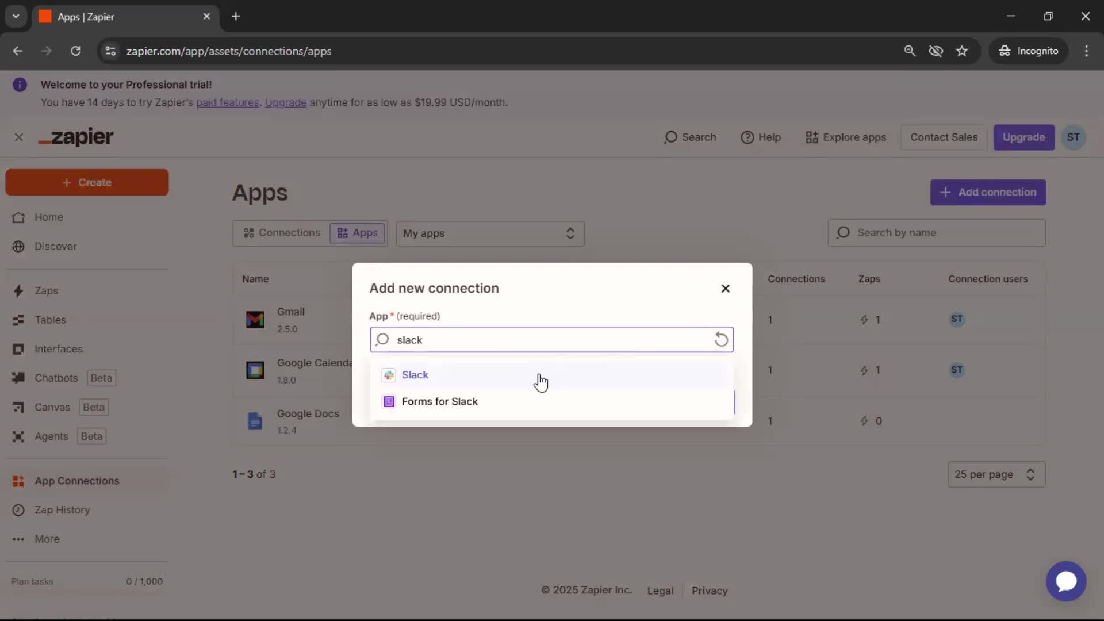Go to Home in sidebar

tap(48, 217)
